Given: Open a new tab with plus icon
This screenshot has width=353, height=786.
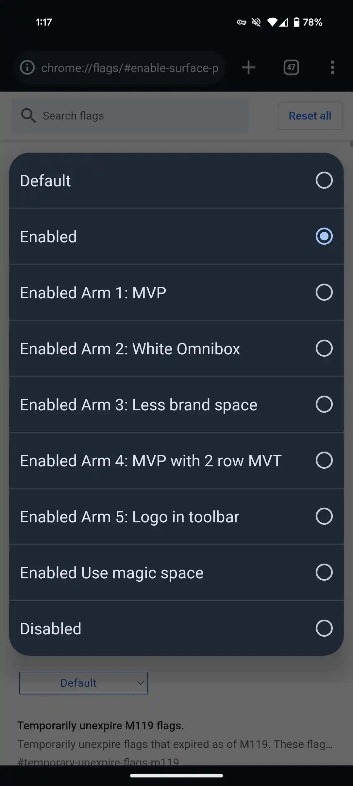Looking at the screenshot, I should click(x=248, y=68).
